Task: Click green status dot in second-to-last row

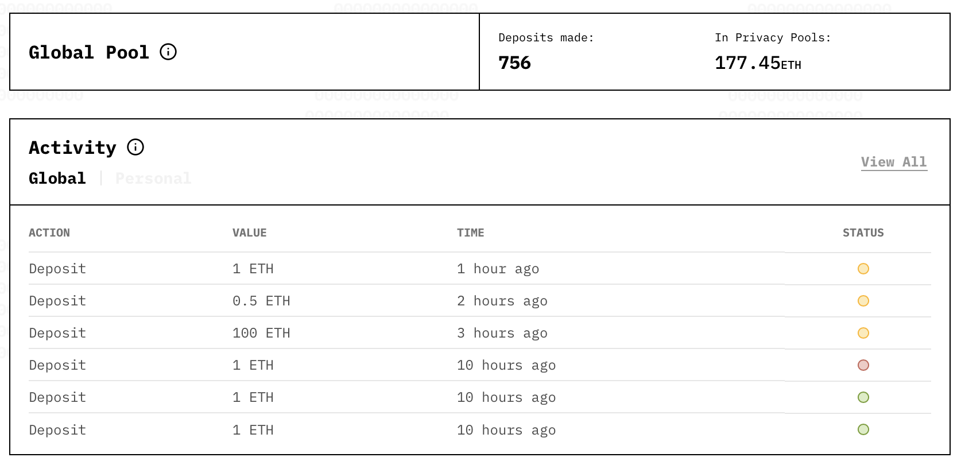Action: click(863, 397)
